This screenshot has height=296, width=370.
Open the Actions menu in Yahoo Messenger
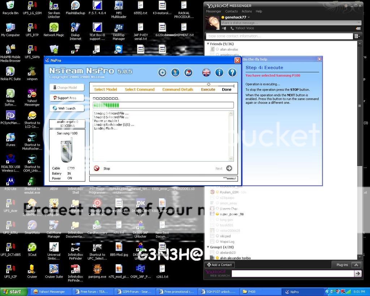click(247, 12)
